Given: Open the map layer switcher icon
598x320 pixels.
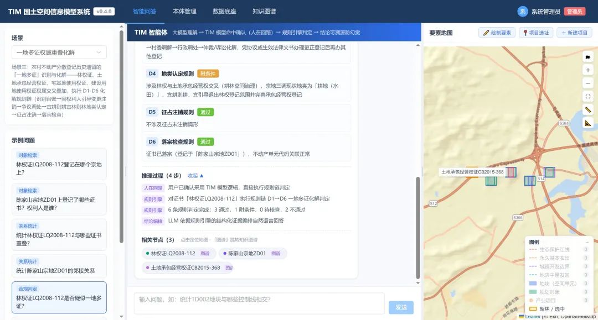Looking at the screenshot, I should coord(587,57).
